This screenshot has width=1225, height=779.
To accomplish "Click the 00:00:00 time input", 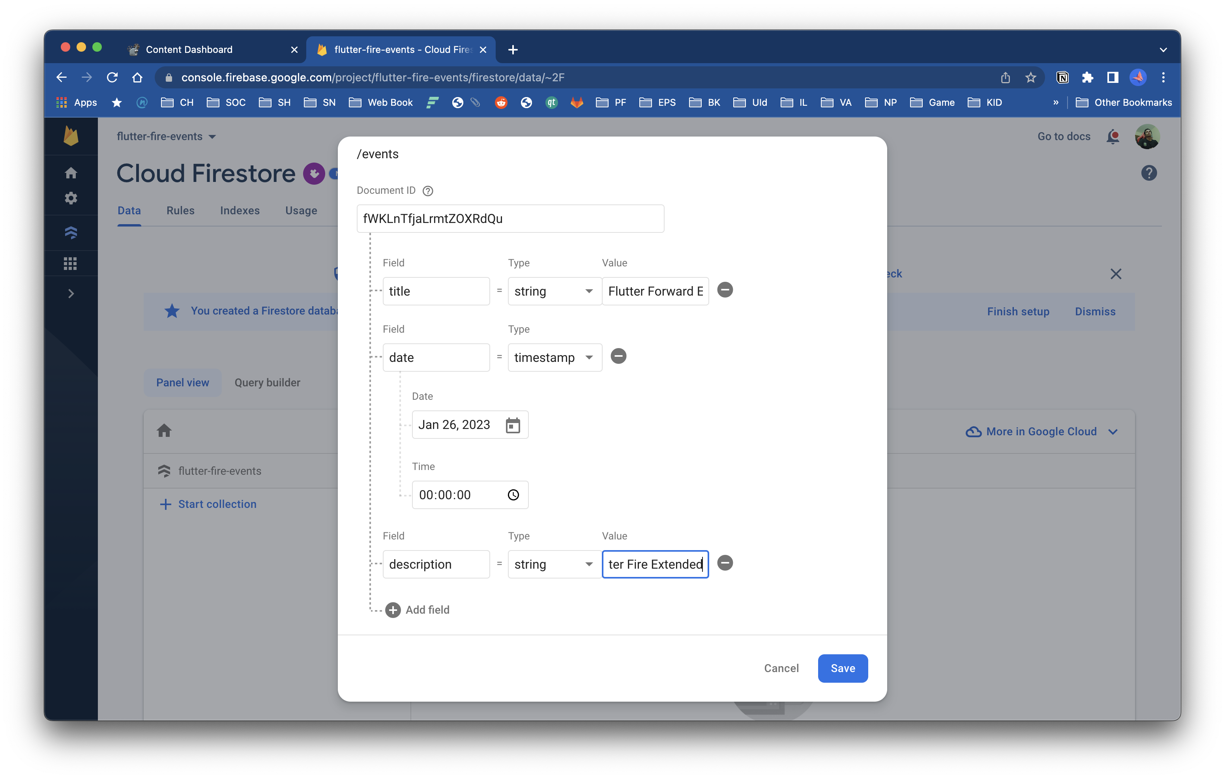I will coord(470,494).
